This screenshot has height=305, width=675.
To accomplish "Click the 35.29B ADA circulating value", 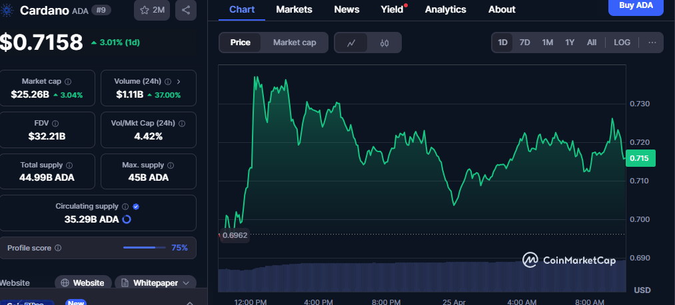I will [x=91, y=219].
